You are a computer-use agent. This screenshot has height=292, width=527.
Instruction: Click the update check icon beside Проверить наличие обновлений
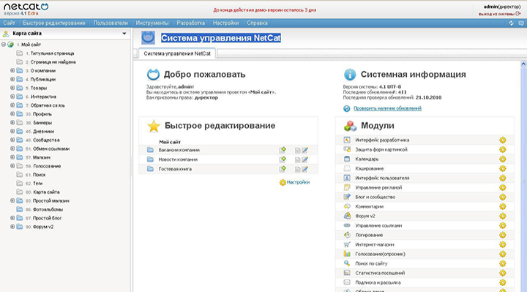346,108
